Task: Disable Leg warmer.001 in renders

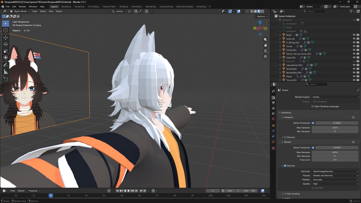Action: 358,65
